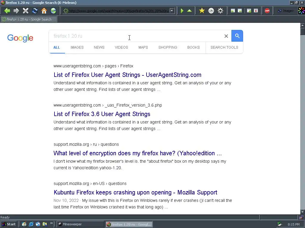Switch to MAPS results tab

[x=143, y=47]
